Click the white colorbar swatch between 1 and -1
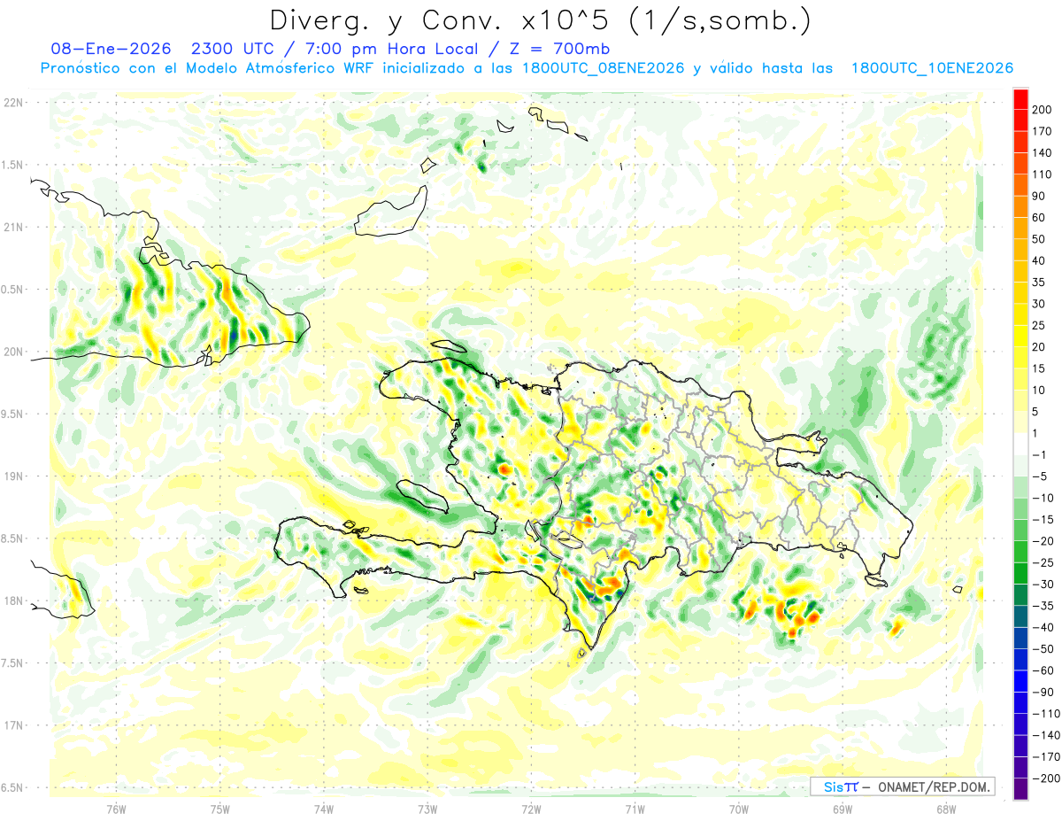Viewport: 1062px width, 821px height. (x=1020, y=444)
